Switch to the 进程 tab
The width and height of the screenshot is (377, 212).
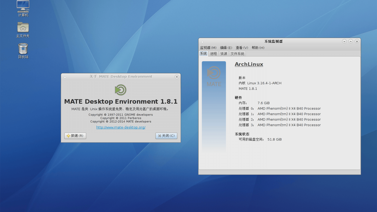click(x=214, y=54)
